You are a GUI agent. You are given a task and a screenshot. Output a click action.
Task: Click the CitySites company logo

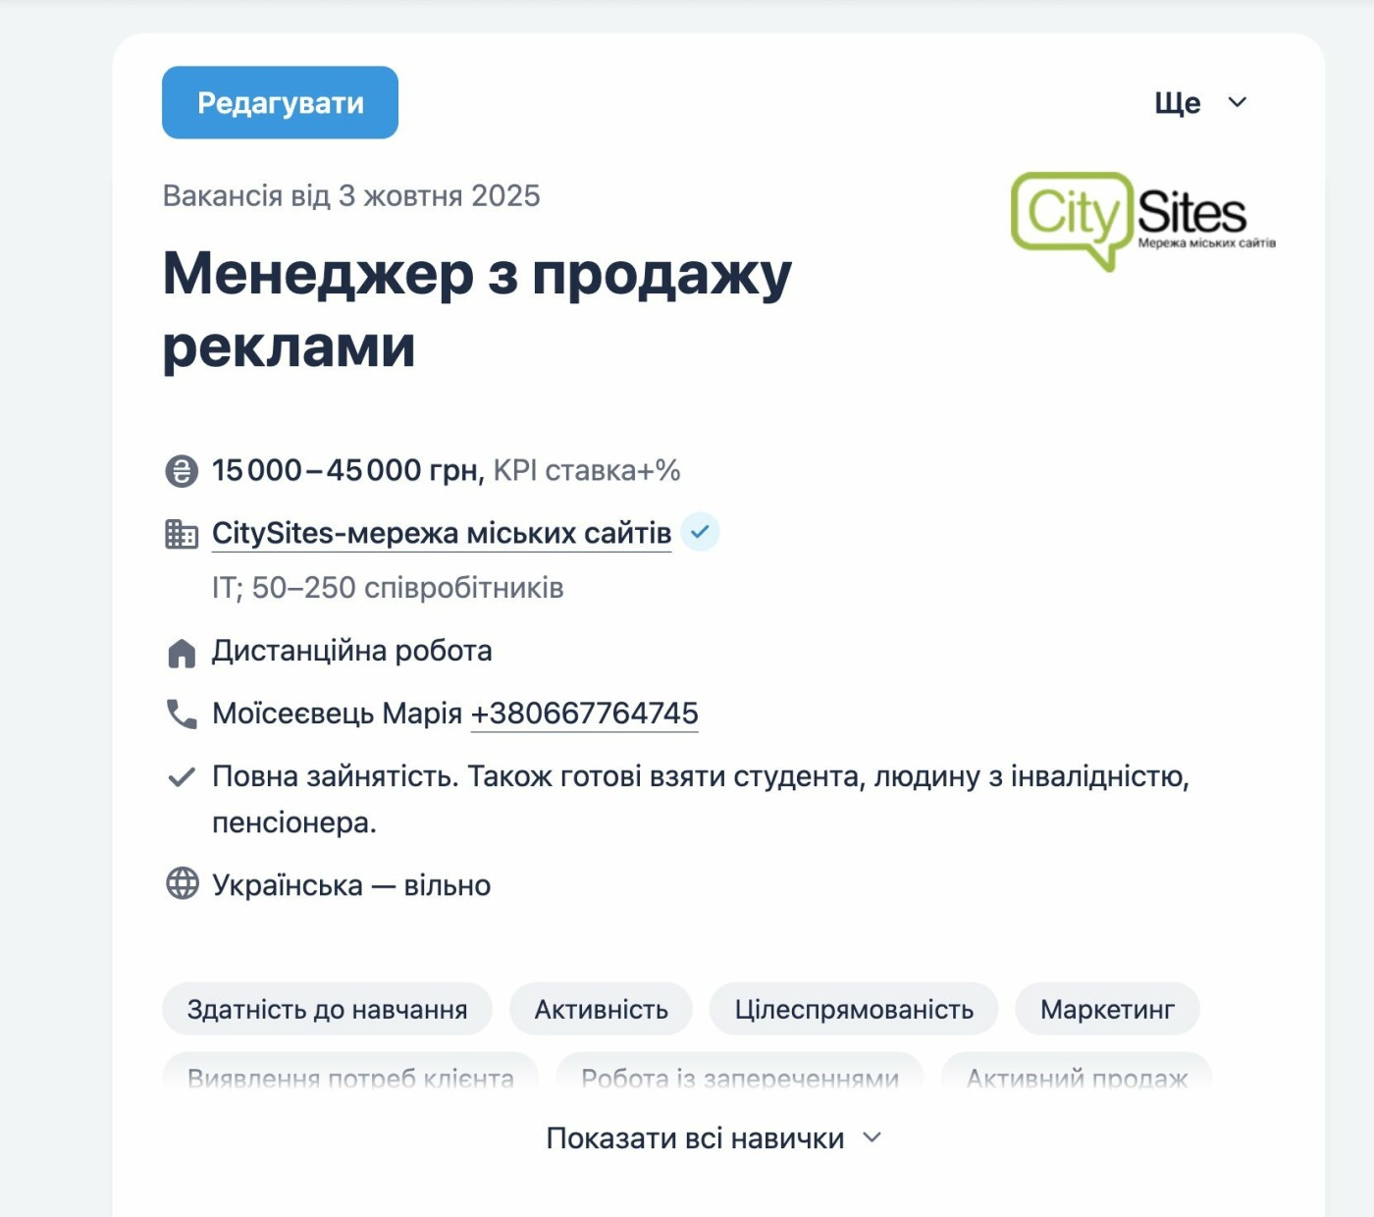(1142, 220)
